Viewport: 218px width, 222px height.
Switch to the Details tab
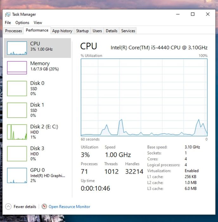(112, 31)
